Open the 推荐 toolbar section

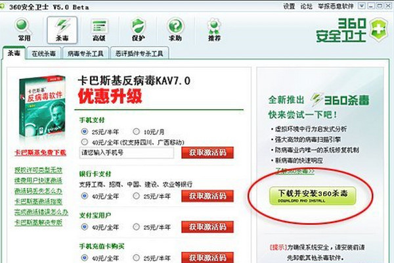tap(214, 30)
